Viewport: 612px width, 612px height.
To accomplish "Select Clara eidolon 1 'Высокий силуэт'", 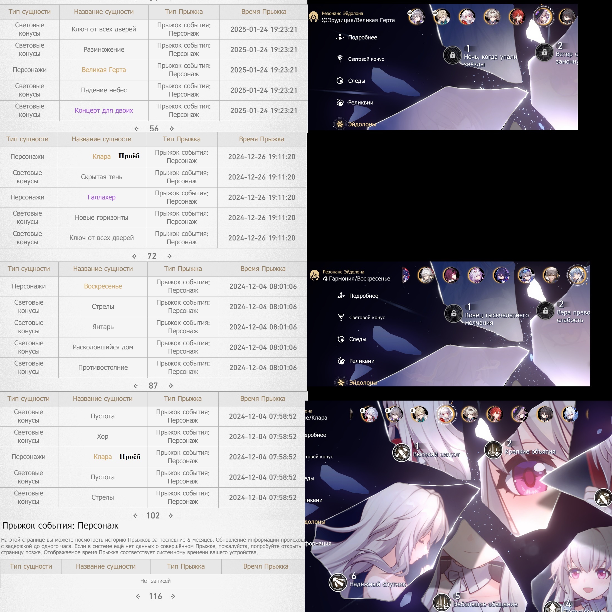I will (x=401, y=452).
